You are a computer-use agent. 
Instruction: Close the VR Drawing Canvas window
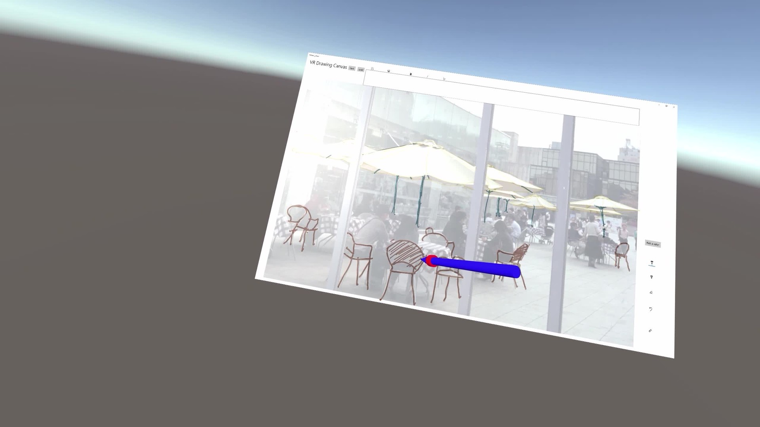[x=674, y=107]
